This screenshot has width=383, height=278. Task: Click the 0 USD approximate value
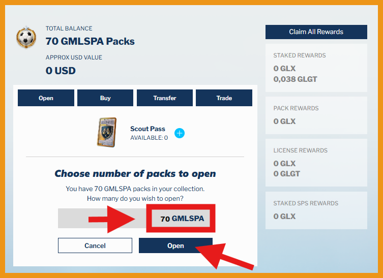coord(61,71)
